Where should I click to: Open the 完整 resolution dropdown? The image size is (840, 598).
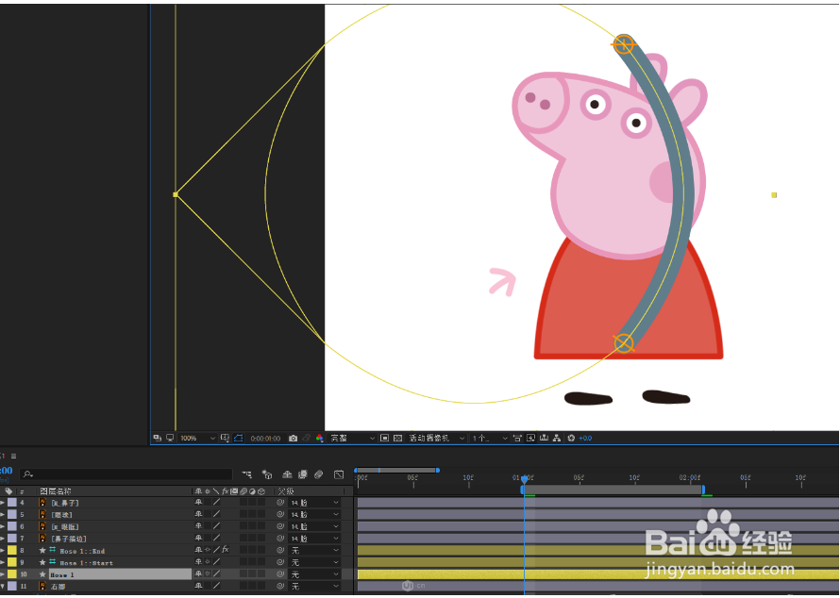click(x=351, y=438)
